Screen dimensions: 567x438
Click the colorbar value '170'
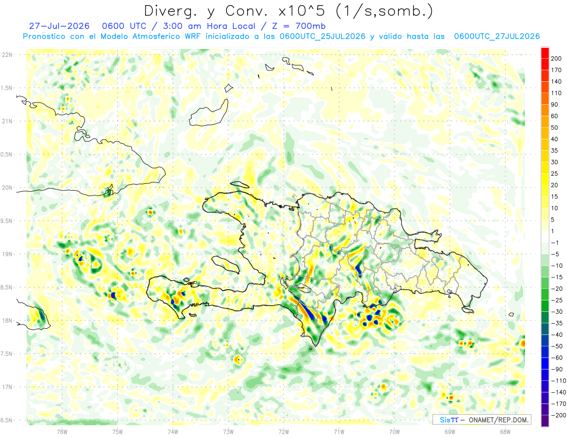click(557, 70)
